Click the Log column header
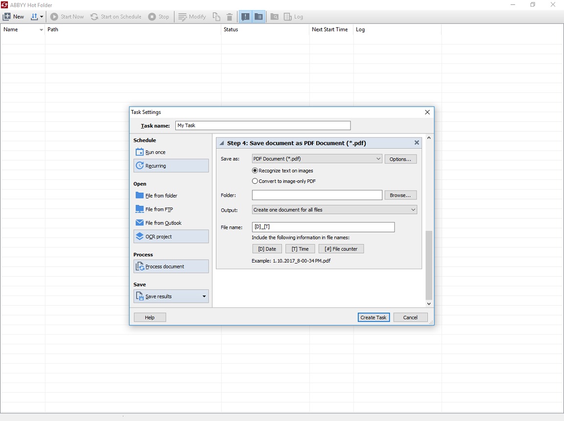 pos(398,29)
